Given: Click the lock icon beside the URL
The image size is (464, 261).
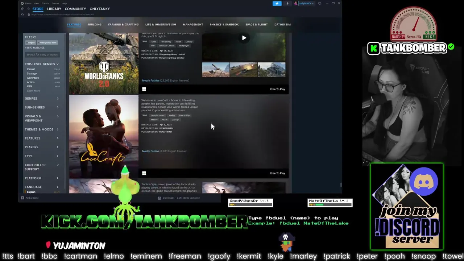Looking at the screenshot, I should [29, 14].
